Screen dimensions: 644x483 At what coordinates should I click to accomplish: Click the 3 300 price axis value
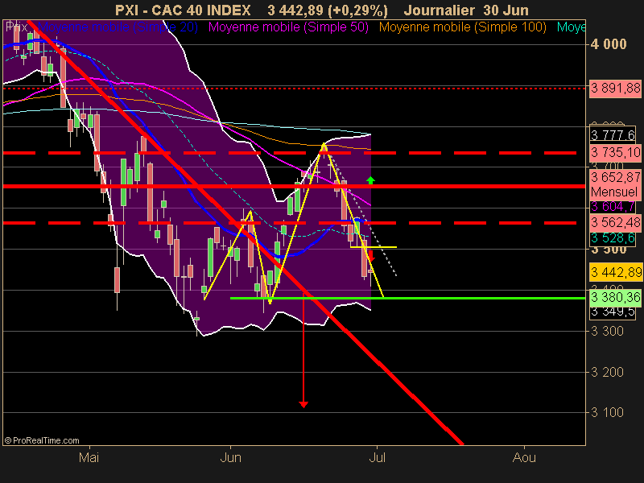click(607, 331)
